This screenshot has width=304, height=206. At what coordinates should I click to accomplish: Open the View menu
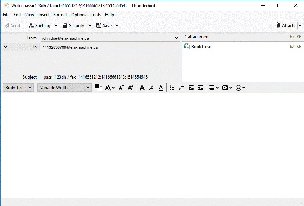pyautogui.click(x=30, y=15)
